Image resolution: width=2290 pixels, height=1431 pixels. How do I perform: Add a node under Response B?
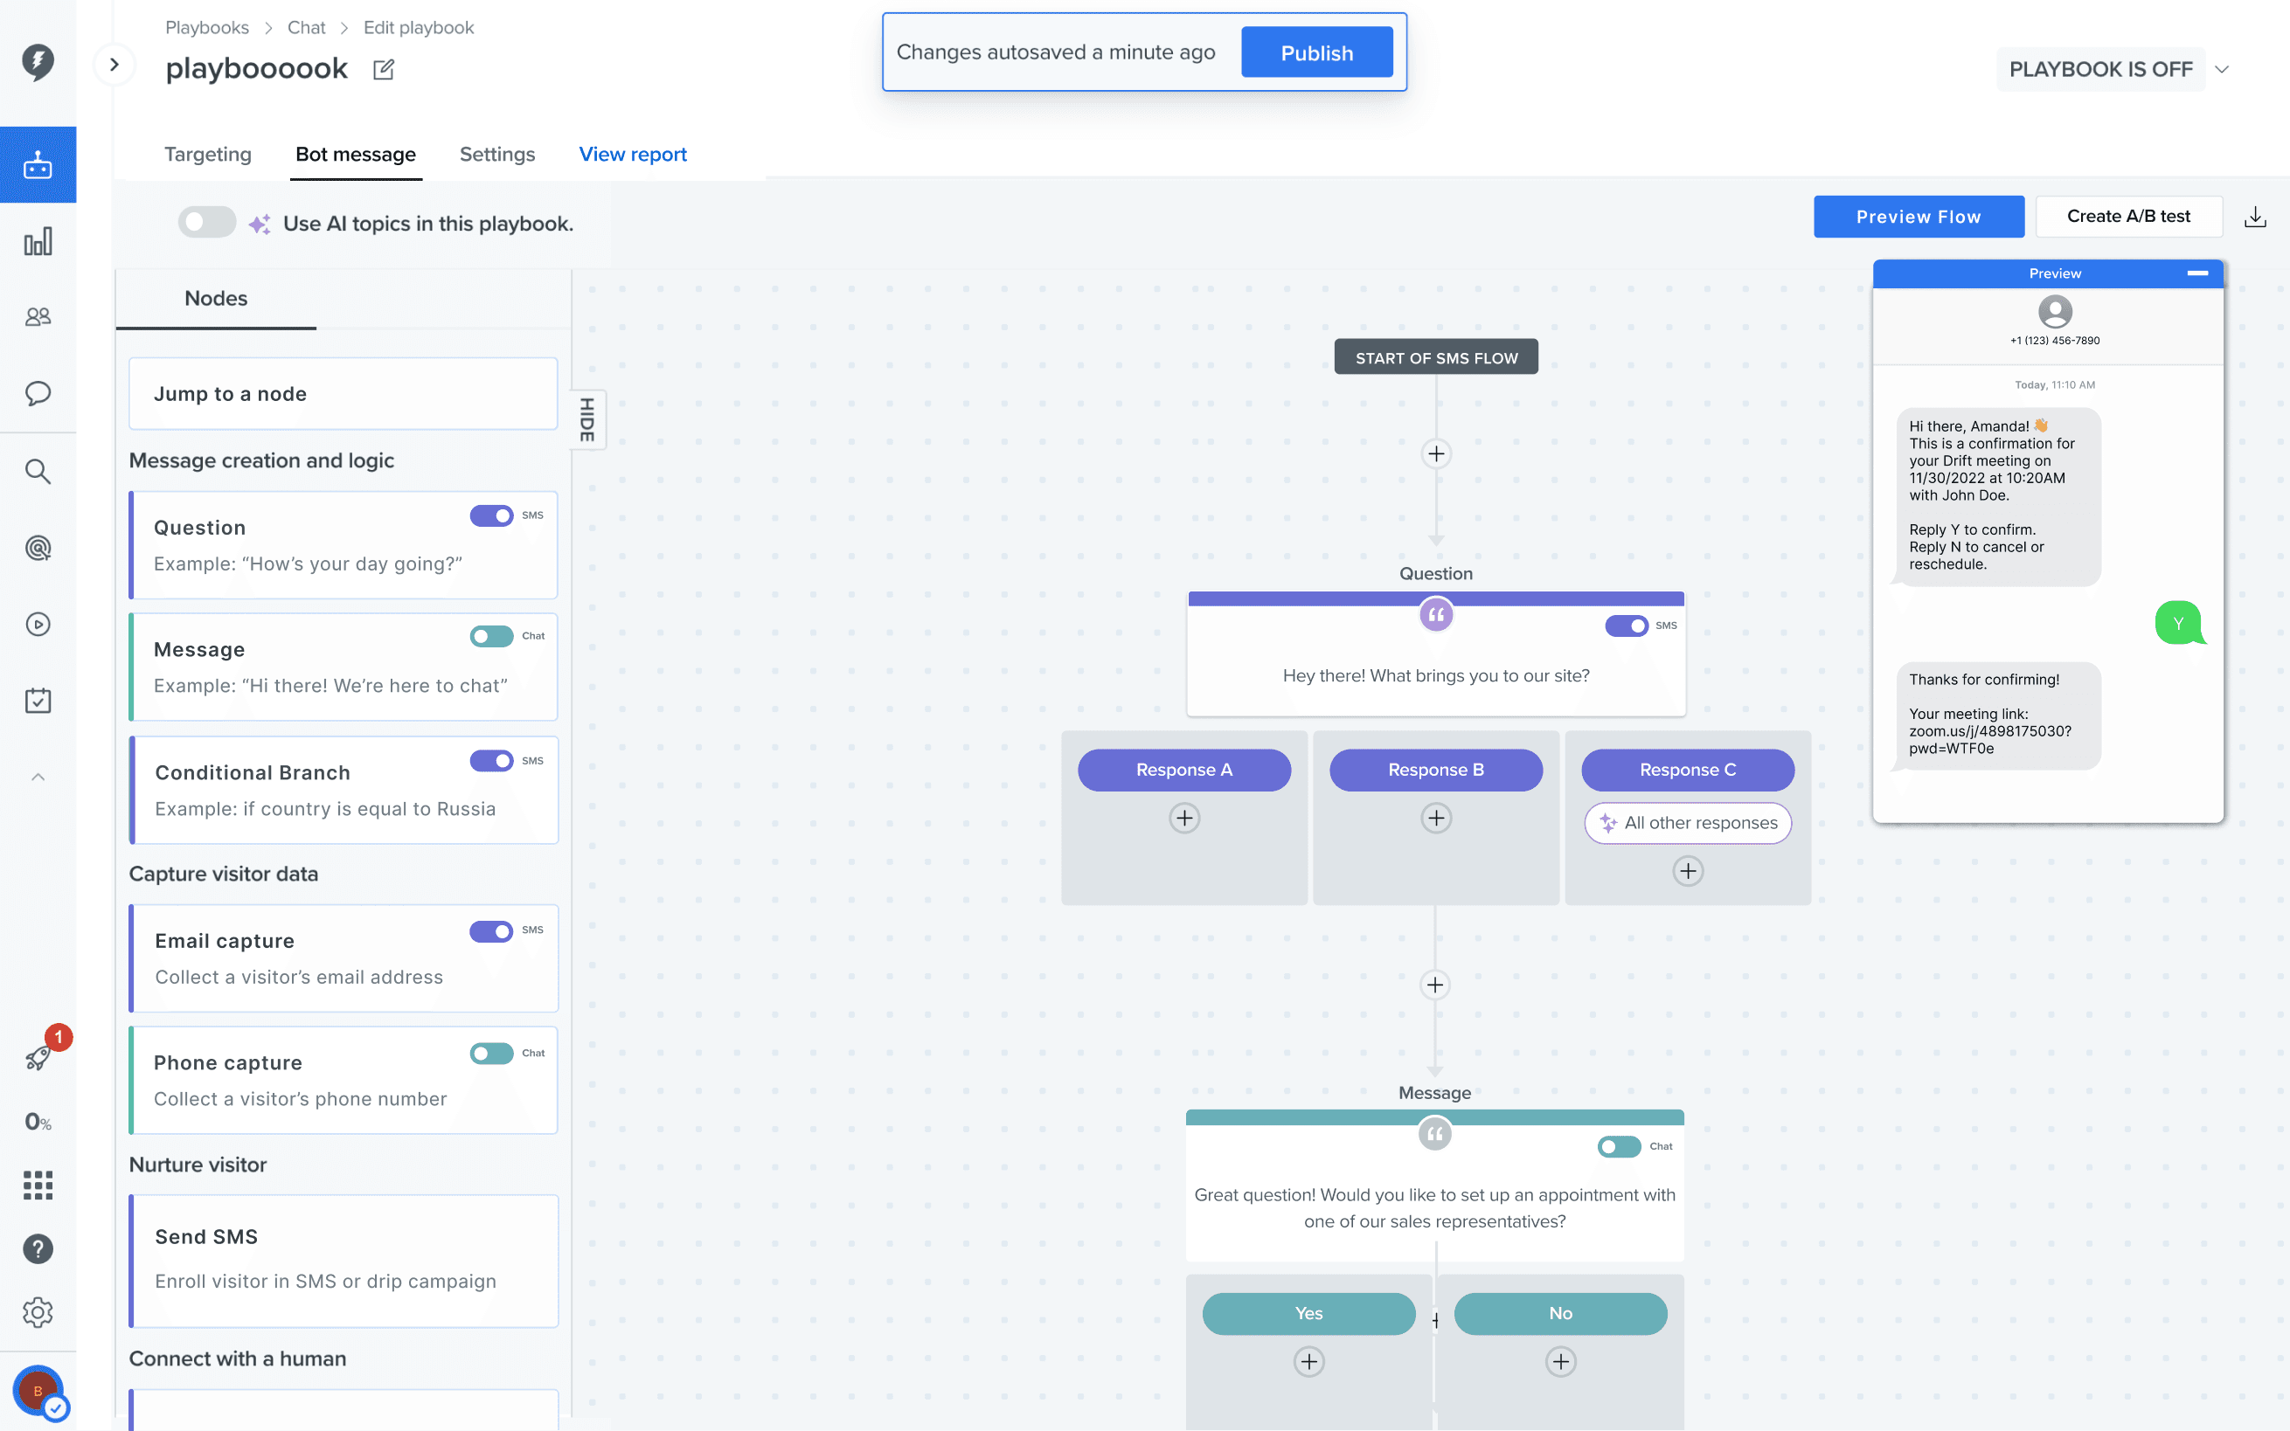(x=1436, y=818)
